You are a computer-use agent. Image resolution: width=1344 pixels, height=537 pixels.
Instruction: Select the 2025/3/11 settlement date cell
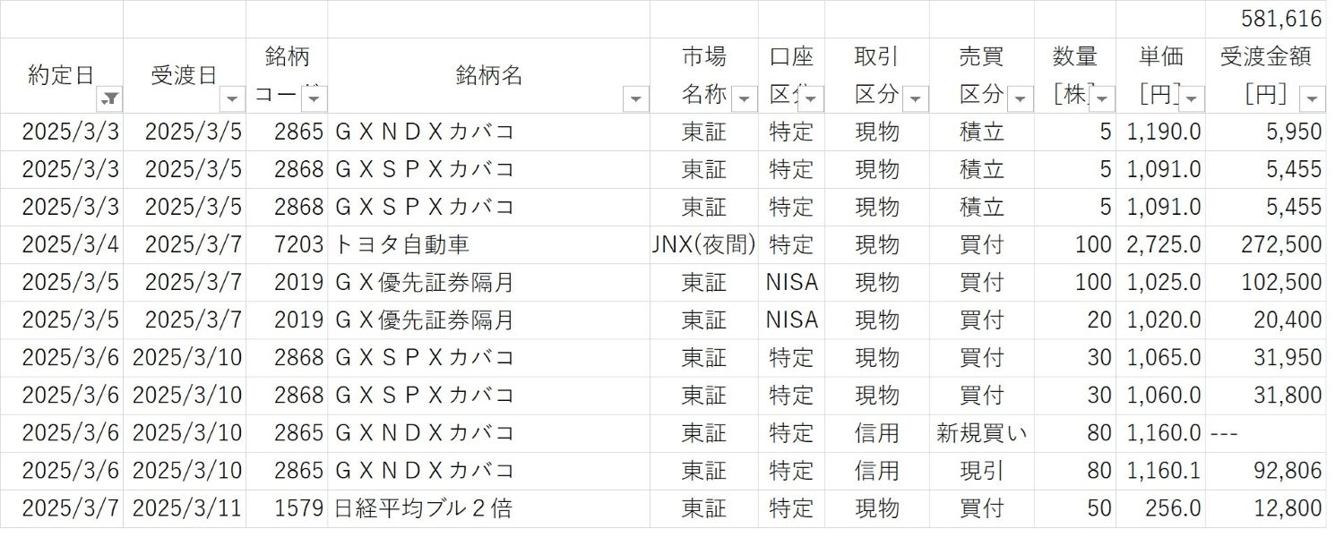point(185,508)
